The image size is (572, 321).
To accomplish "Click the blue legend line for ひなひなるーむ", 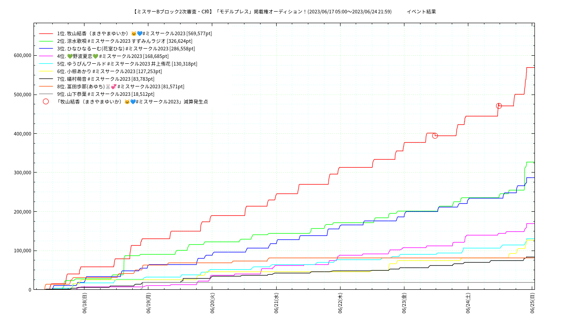I will click(46, 49).
